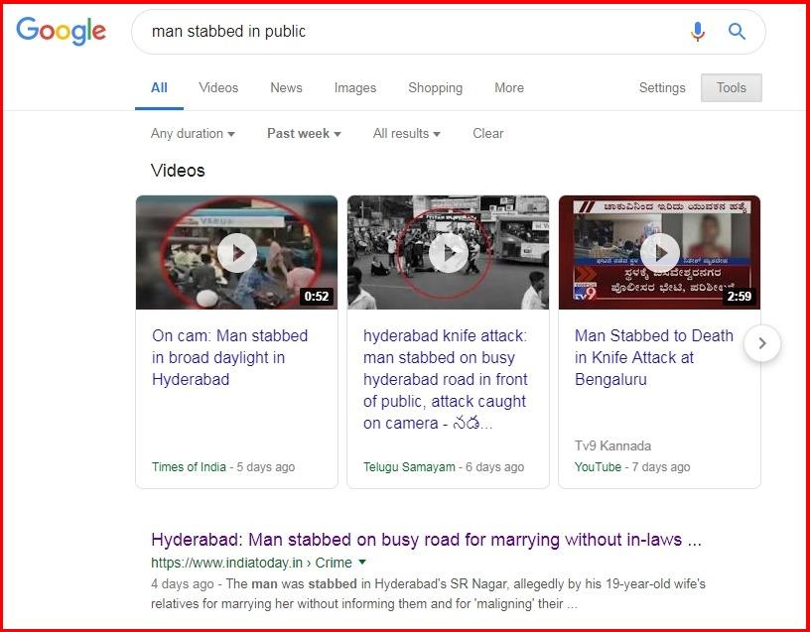Click the 0:52 duration badge
The width and height of the screenshot is (810, 632).
(317, 297)
